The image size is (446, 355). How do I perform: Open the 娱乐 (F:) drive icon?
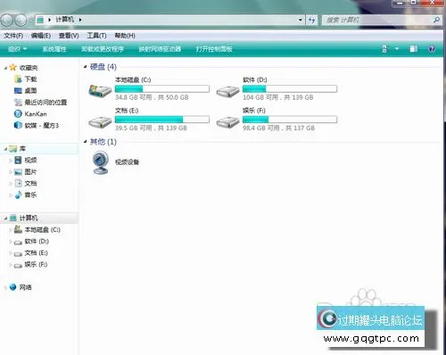pos(227,122)
